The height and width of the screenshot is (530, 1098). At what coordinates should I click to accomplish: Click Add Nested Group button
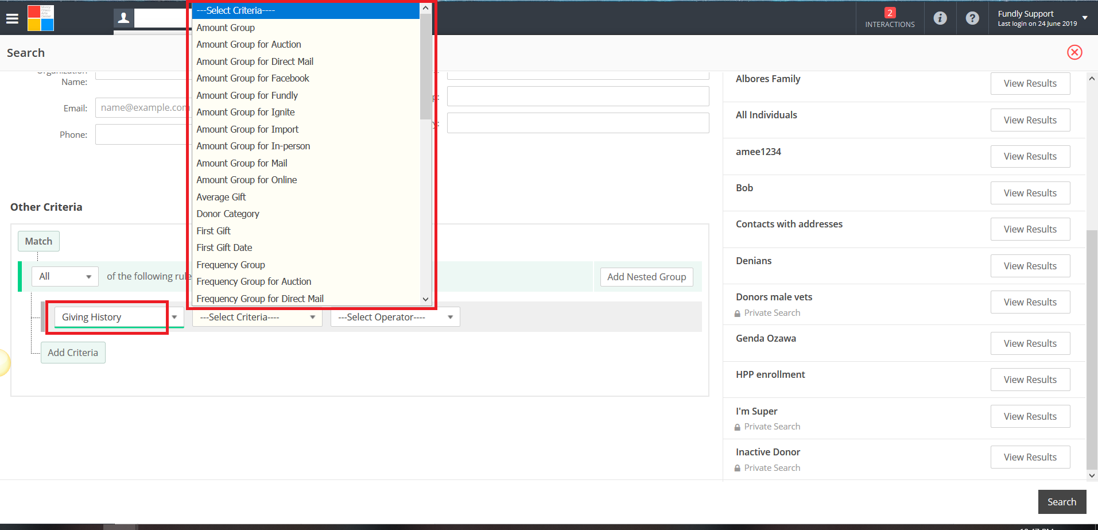[x=646, y=277]
